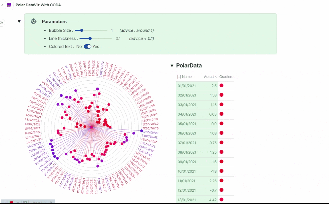
Task: Sort by the Actual value column header
Action: pyautogui.click(x=210, y=77)
